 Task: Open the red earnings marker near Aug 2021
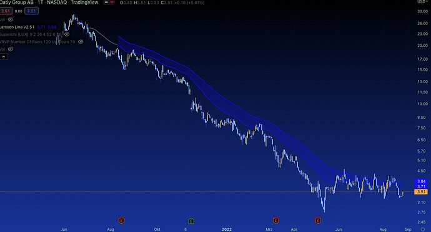click(x=121, y=221)
